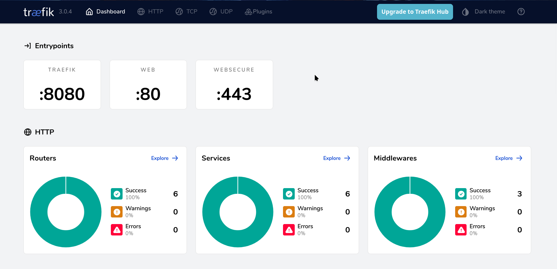This screenshot has height=269, width=557.
Task: Go to the TCP navigation tab
Action: point(186,12)
